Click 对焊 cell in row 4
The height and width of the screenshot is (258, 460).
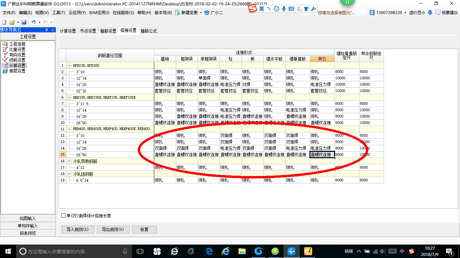pos(253,84)
